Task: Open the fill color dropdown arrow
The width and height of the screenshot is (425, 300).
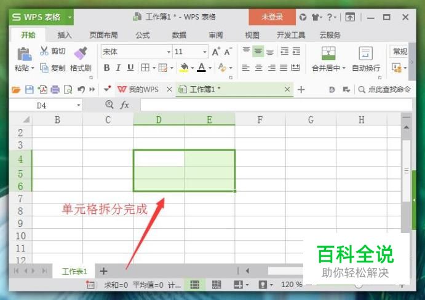Action: pos(193,68)
